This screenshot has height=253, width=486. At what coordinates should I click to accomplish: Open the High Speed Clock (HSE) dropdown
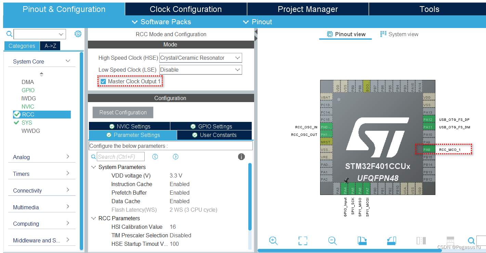pyautogui.click(x=201, y=58)
